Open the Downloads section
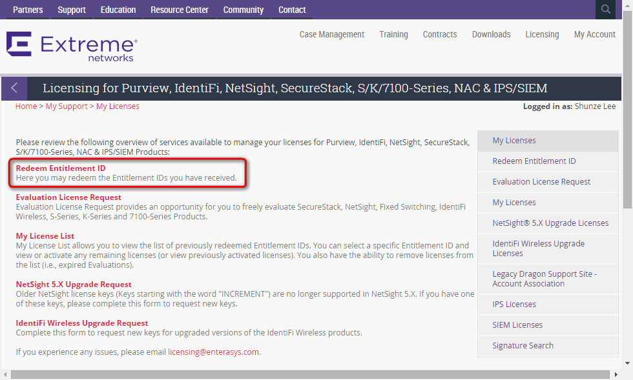This screenshot has width=633, height=380. click(492, 34)
